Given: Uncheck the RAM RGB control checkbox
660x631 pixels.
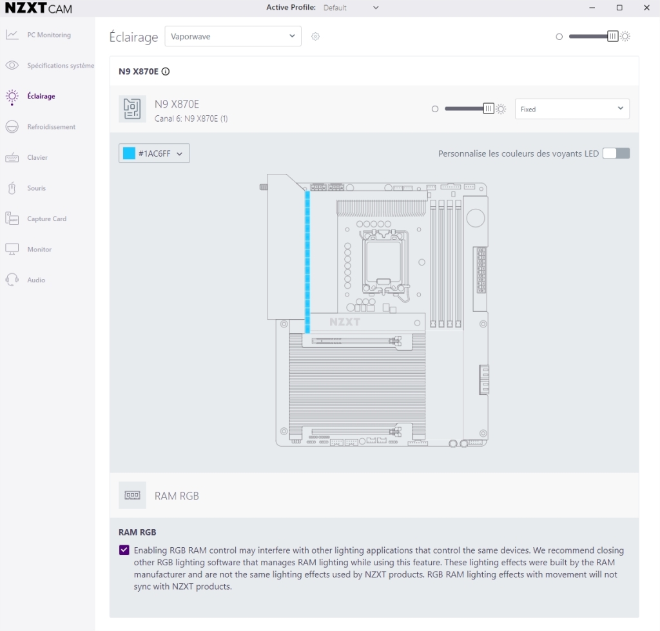Looking at the screenshot, I should (x=124, y=550).
